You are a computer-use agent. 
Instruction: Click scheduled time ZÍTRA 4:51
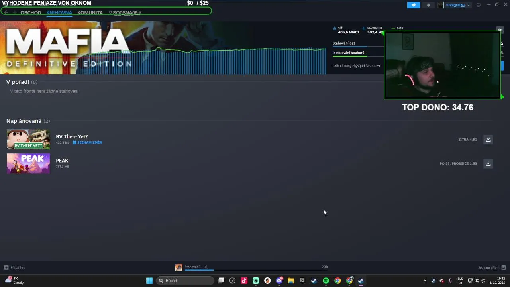point(468,140)
